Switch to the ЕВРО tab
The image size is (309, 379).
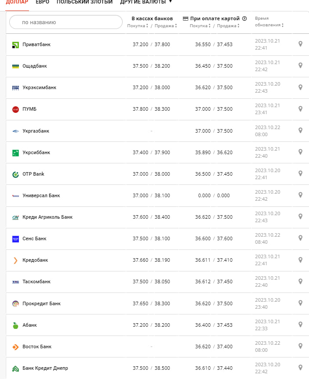42,2
